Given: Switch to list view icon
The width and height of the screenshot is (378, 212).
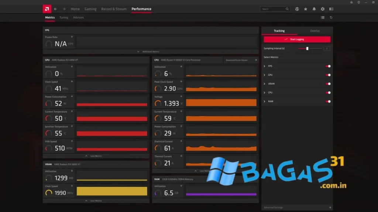Looking at the screenshot, I should pos(323,18).
